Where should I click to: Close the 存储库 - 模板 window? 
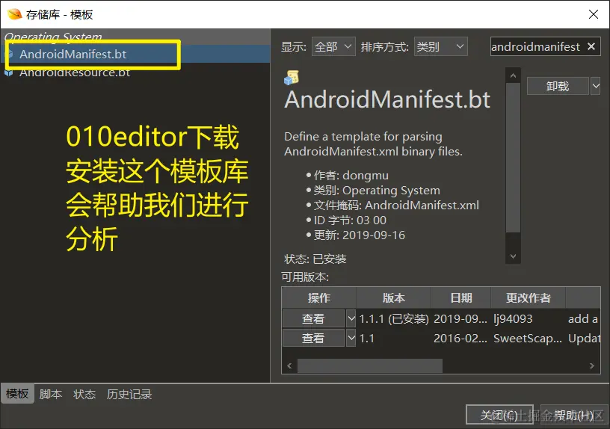pos(594,14)
